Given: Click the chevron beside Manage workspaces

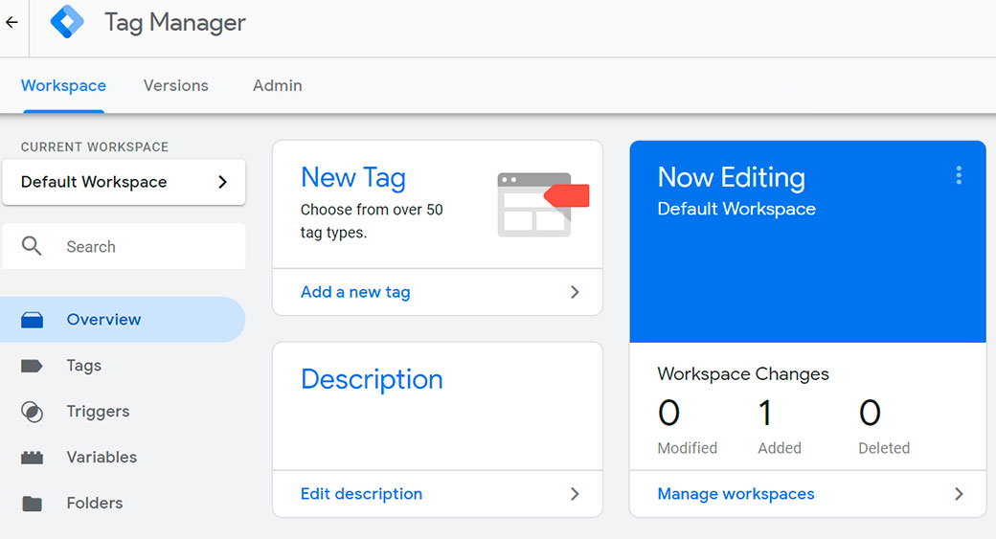Looking at the screenshot, I should coord(959,494).
